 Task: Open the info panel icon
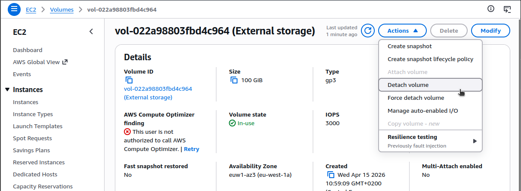click(x=491, y=9)
